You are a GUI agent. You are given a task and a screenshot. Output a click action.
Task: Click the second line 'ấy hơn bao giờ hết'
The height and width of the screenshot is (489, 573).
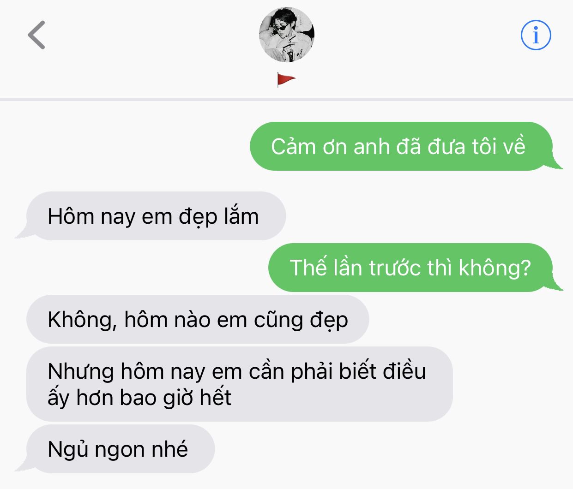(139, 398)
